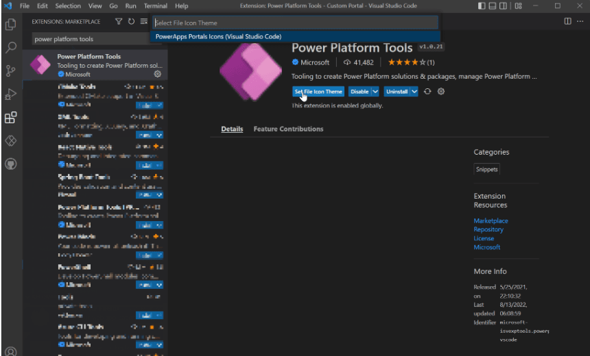Switch to the Details tab
Viewport: 590px width, 356px height.
pyautogui.click(x=232, y=129)
